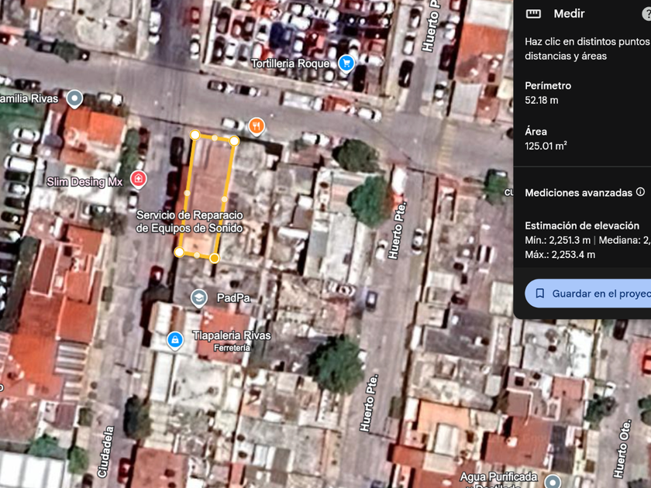651x488 pixels.
Task: Click the midpoint handle on the polygon's left edge
Action: coord(188,193)
